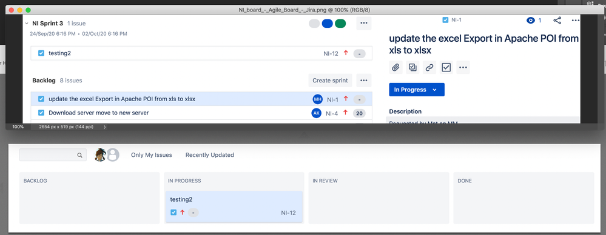606x235 pixels.
Task: Click the priority arrow on the board card
Action: tap(183, 212)
